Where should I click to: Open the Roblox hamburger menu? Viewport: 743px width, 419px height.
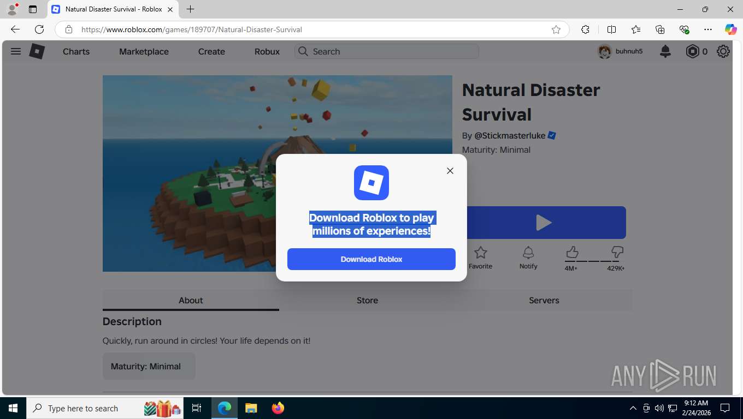16,51
